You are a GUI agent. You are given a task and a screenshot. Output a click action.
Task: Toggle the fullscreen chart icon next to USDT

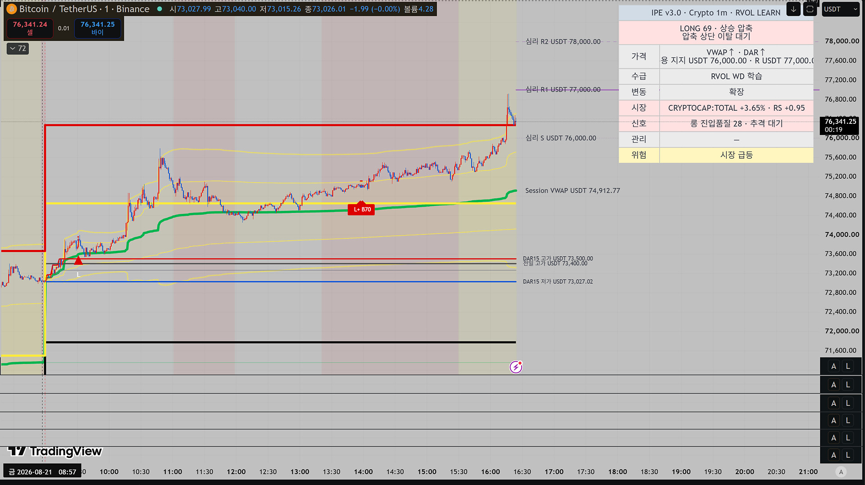pyautogui.click(x=810, y=9)
